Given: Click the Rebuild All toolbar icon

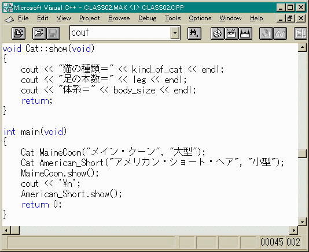Looking at the screenshot, I should click(245, 33).
